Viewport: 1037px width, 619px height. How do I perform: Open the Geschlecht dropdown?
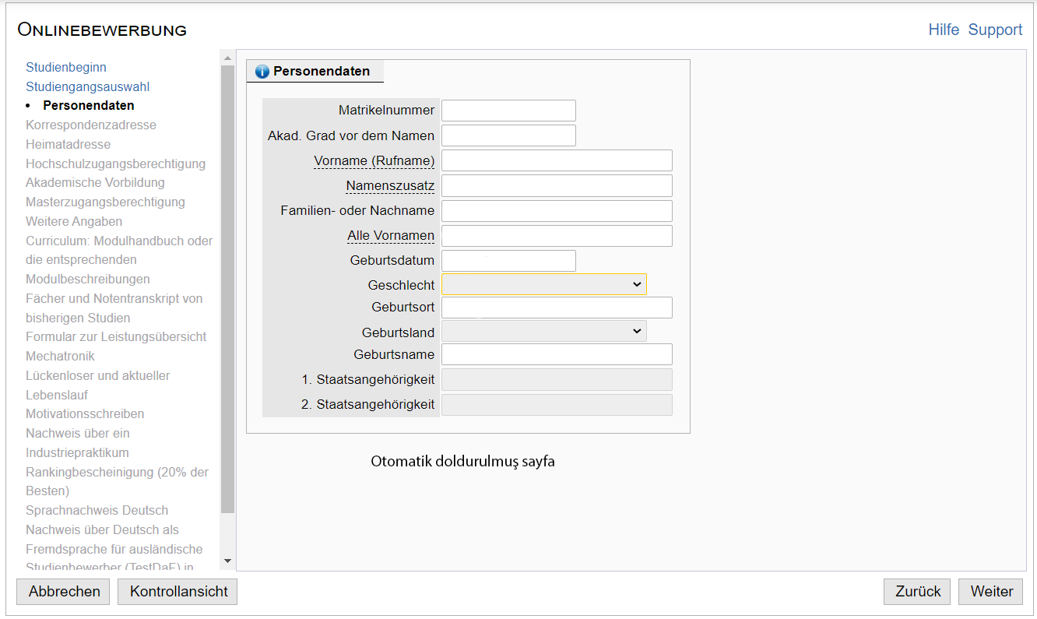click(543, 285)
